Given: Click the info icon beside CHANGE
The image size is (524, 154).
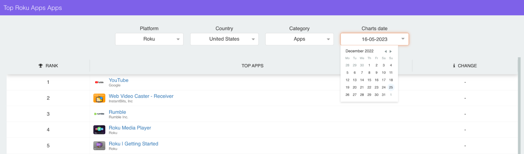Looking at the screenshot, I should point(454,66).
